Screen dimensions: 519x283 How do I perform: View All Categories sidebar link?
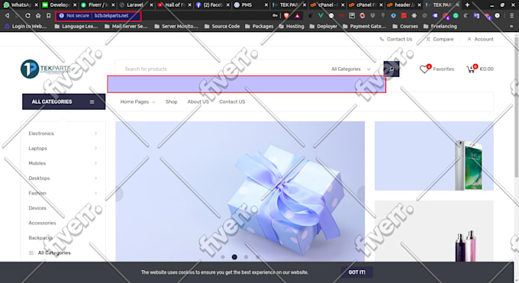pos(50,252)
